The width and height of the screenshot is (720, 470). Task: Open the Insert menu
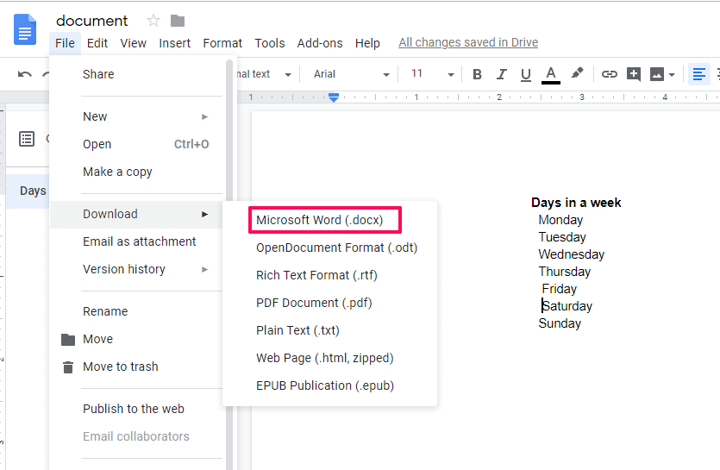point(174,43)
